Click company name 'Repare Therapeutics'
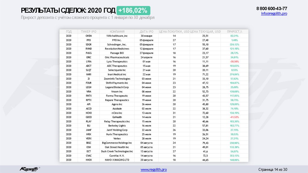Screen dimensions: 308x173 [117, 100]
